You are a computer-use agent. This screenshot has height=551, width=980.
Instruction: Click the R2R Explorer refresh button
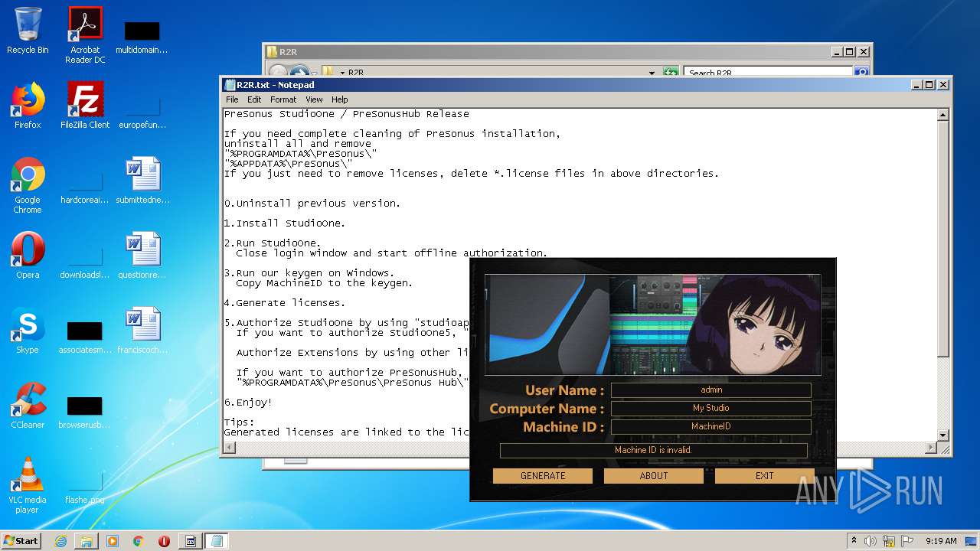click(671, 73)
